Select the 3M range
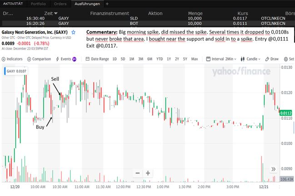Image resolution: width=295 pixels, height=196 pixels. 141,59
